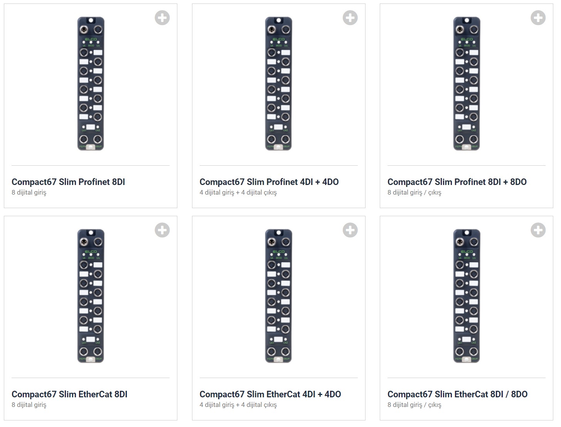
Task: Select the Profinet 8DI + 8DO module image
Action: 467,84
